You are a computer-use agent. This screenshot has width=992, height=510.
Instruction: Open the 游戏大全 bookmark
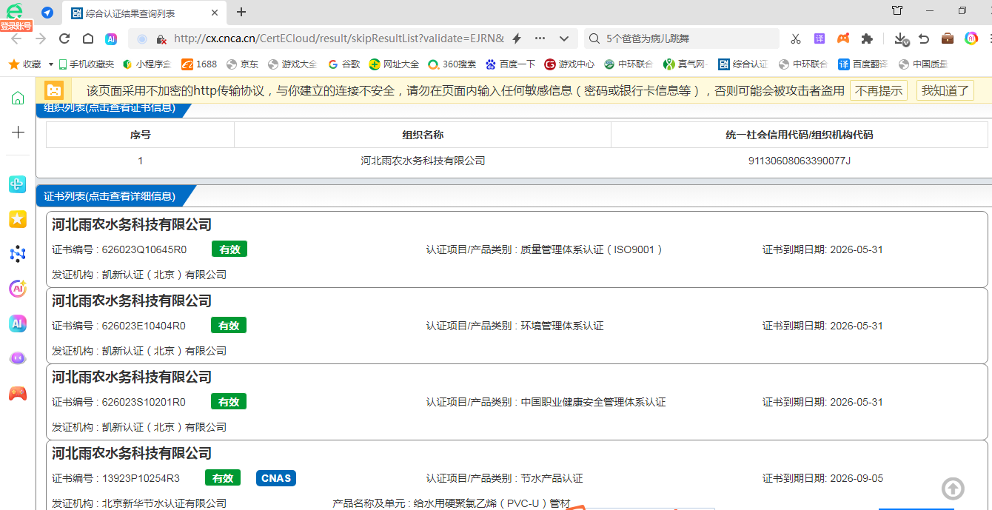pyautogui.click(x=292, y=64)
